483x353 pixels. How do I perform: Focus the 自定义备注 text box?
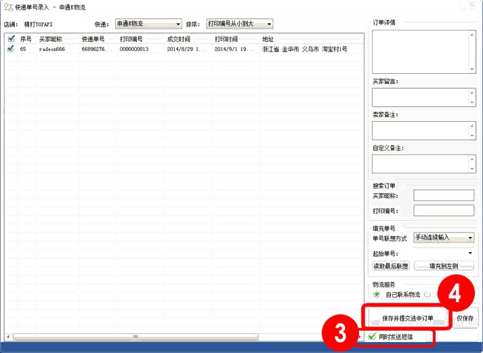coord(424,164)
